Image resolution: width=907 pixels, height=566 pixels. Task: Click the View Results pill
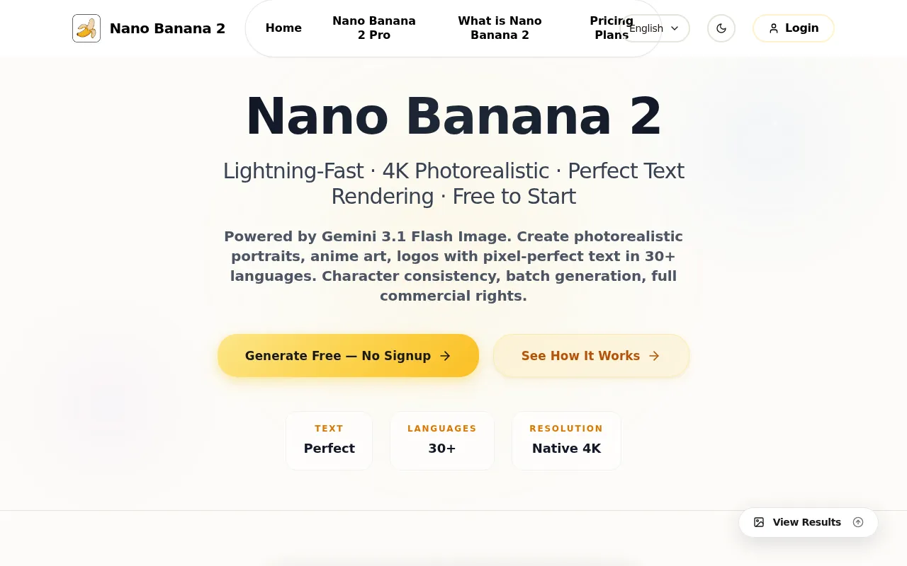[807, 522]
